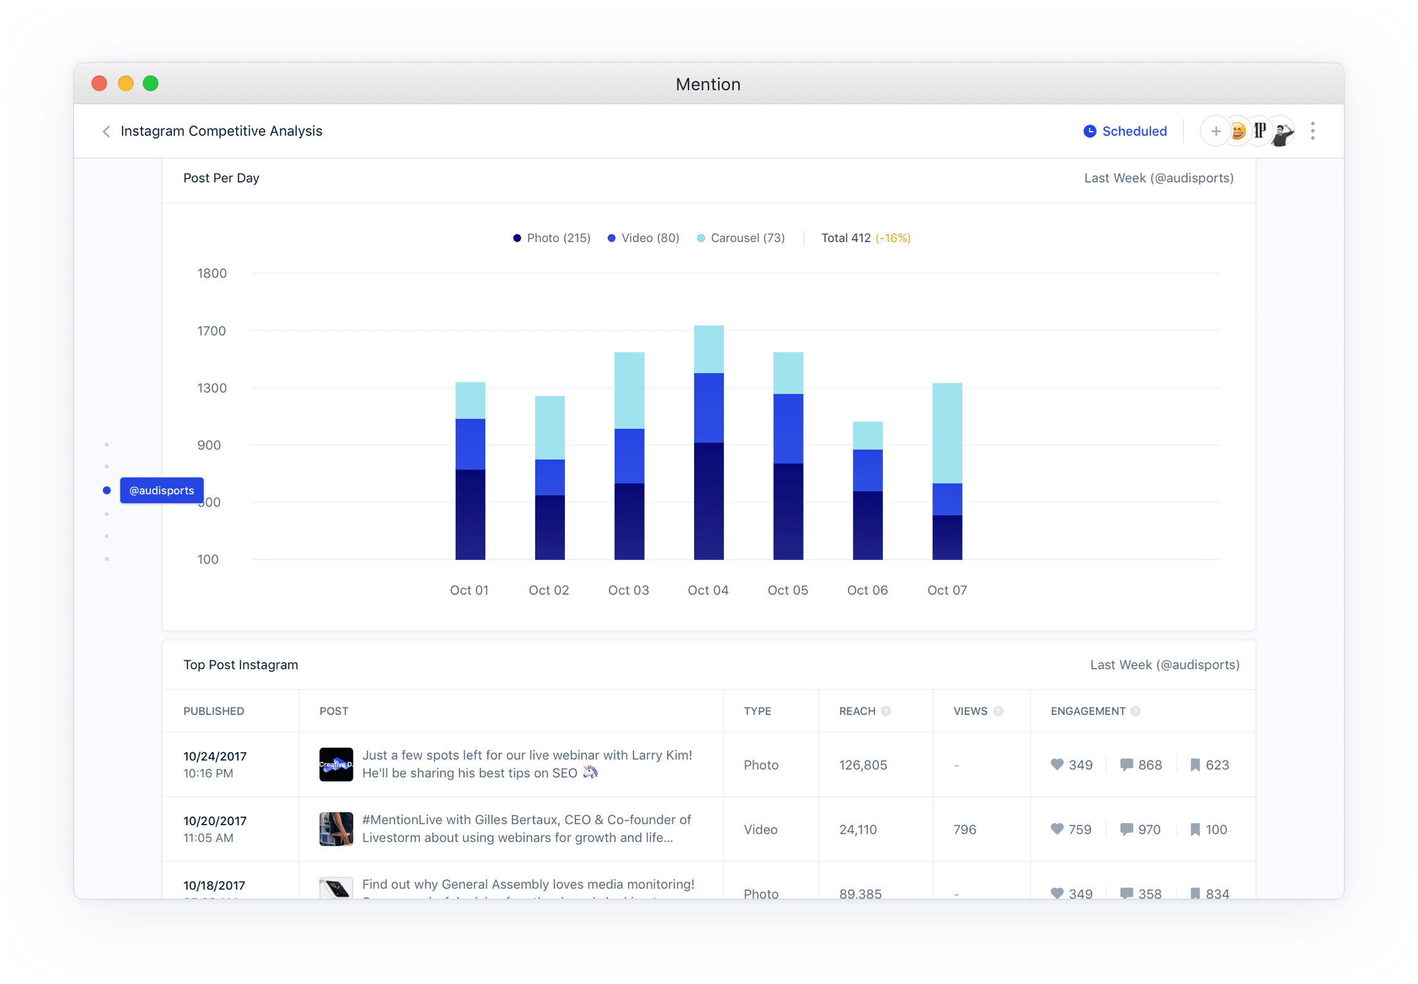Click the VIEWS help question icon

(998, 711)
